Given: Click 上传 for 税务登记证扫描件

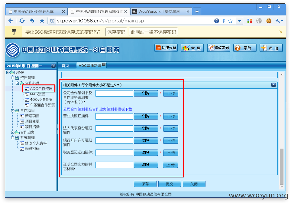Looking at the screenshot, I should pyautogui.click(x=170, y=153).
